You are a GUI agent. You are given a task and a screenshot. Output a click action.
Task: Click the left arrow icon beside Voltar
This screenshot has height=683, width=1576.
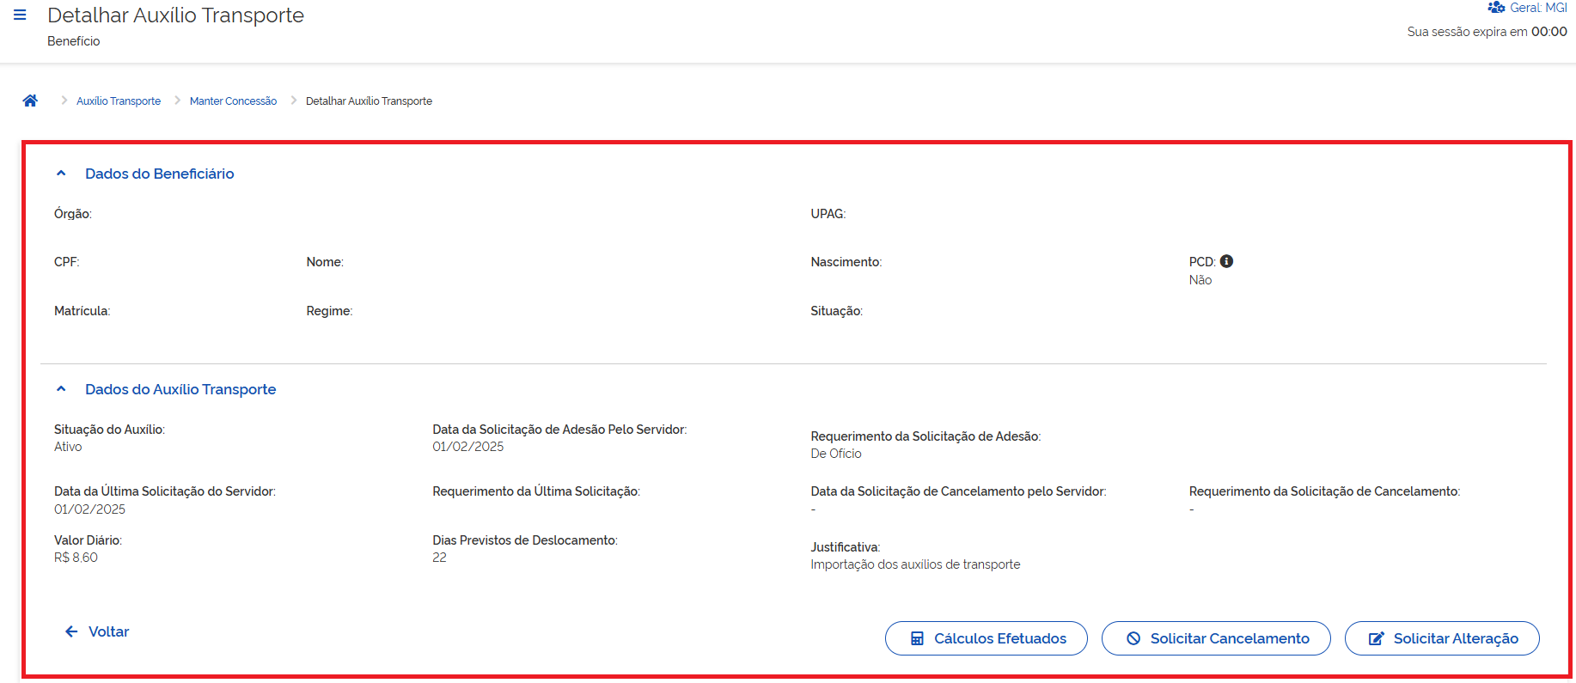point(71,631)
